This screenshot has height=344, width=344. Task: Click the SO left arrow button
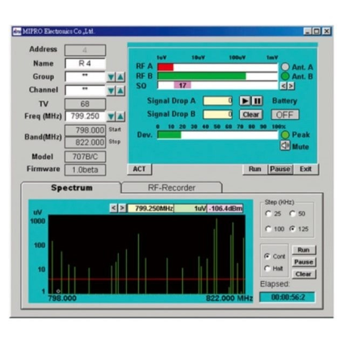click(283, 86)
